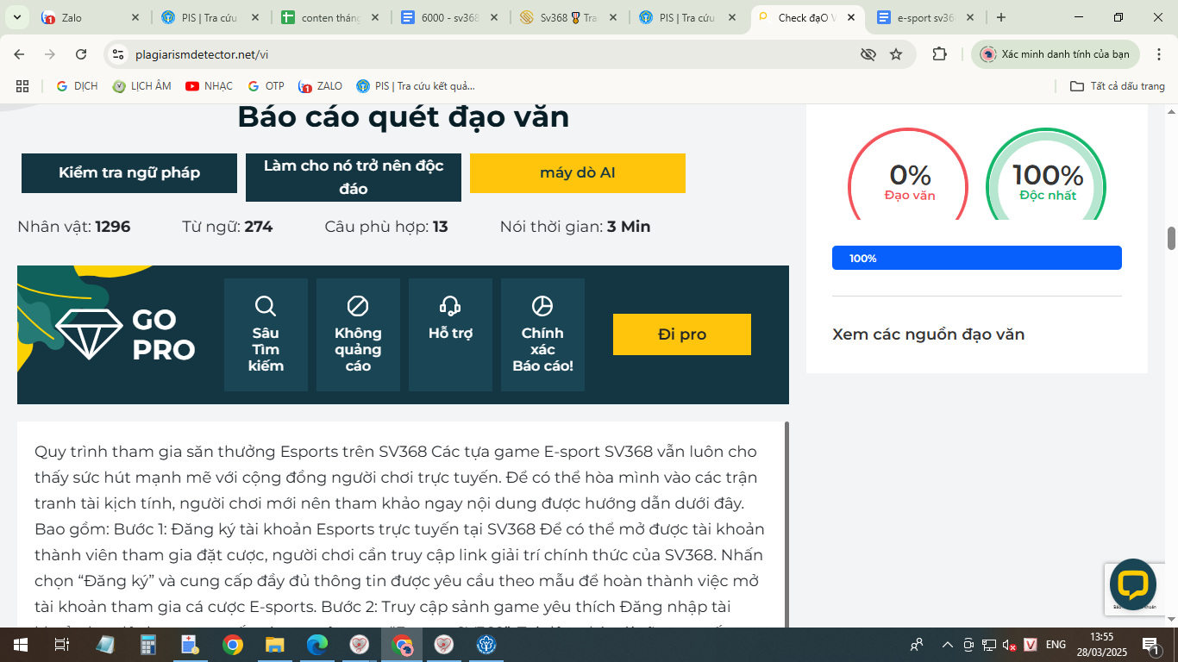Switch to the e-sport sv368 document tab
Viewport: 1178px width, 662px height.
pyautogui.click(x=926, y=17)
